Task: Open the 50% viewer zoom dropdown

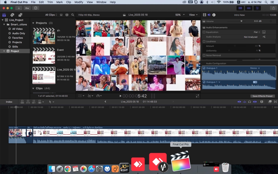Action: tap(180, 15)
